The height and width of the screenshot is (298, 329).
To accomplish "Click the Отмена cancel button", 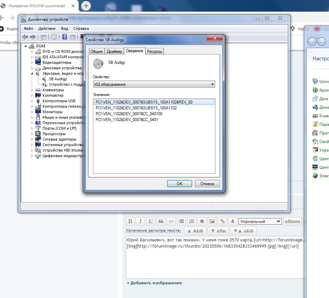I will [x=207, y=184].
